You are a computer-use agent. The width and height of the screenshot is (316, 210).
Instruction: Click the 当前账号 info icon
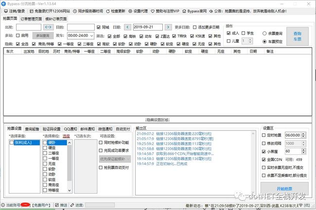pos(3,205)
